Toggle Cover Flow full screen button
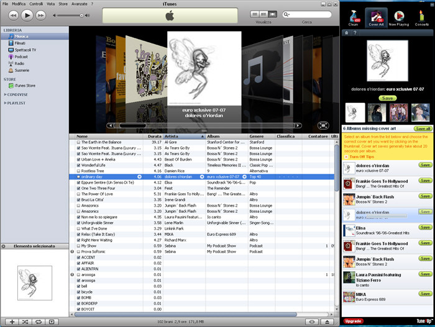435x327 pixels. click(323, 125)
